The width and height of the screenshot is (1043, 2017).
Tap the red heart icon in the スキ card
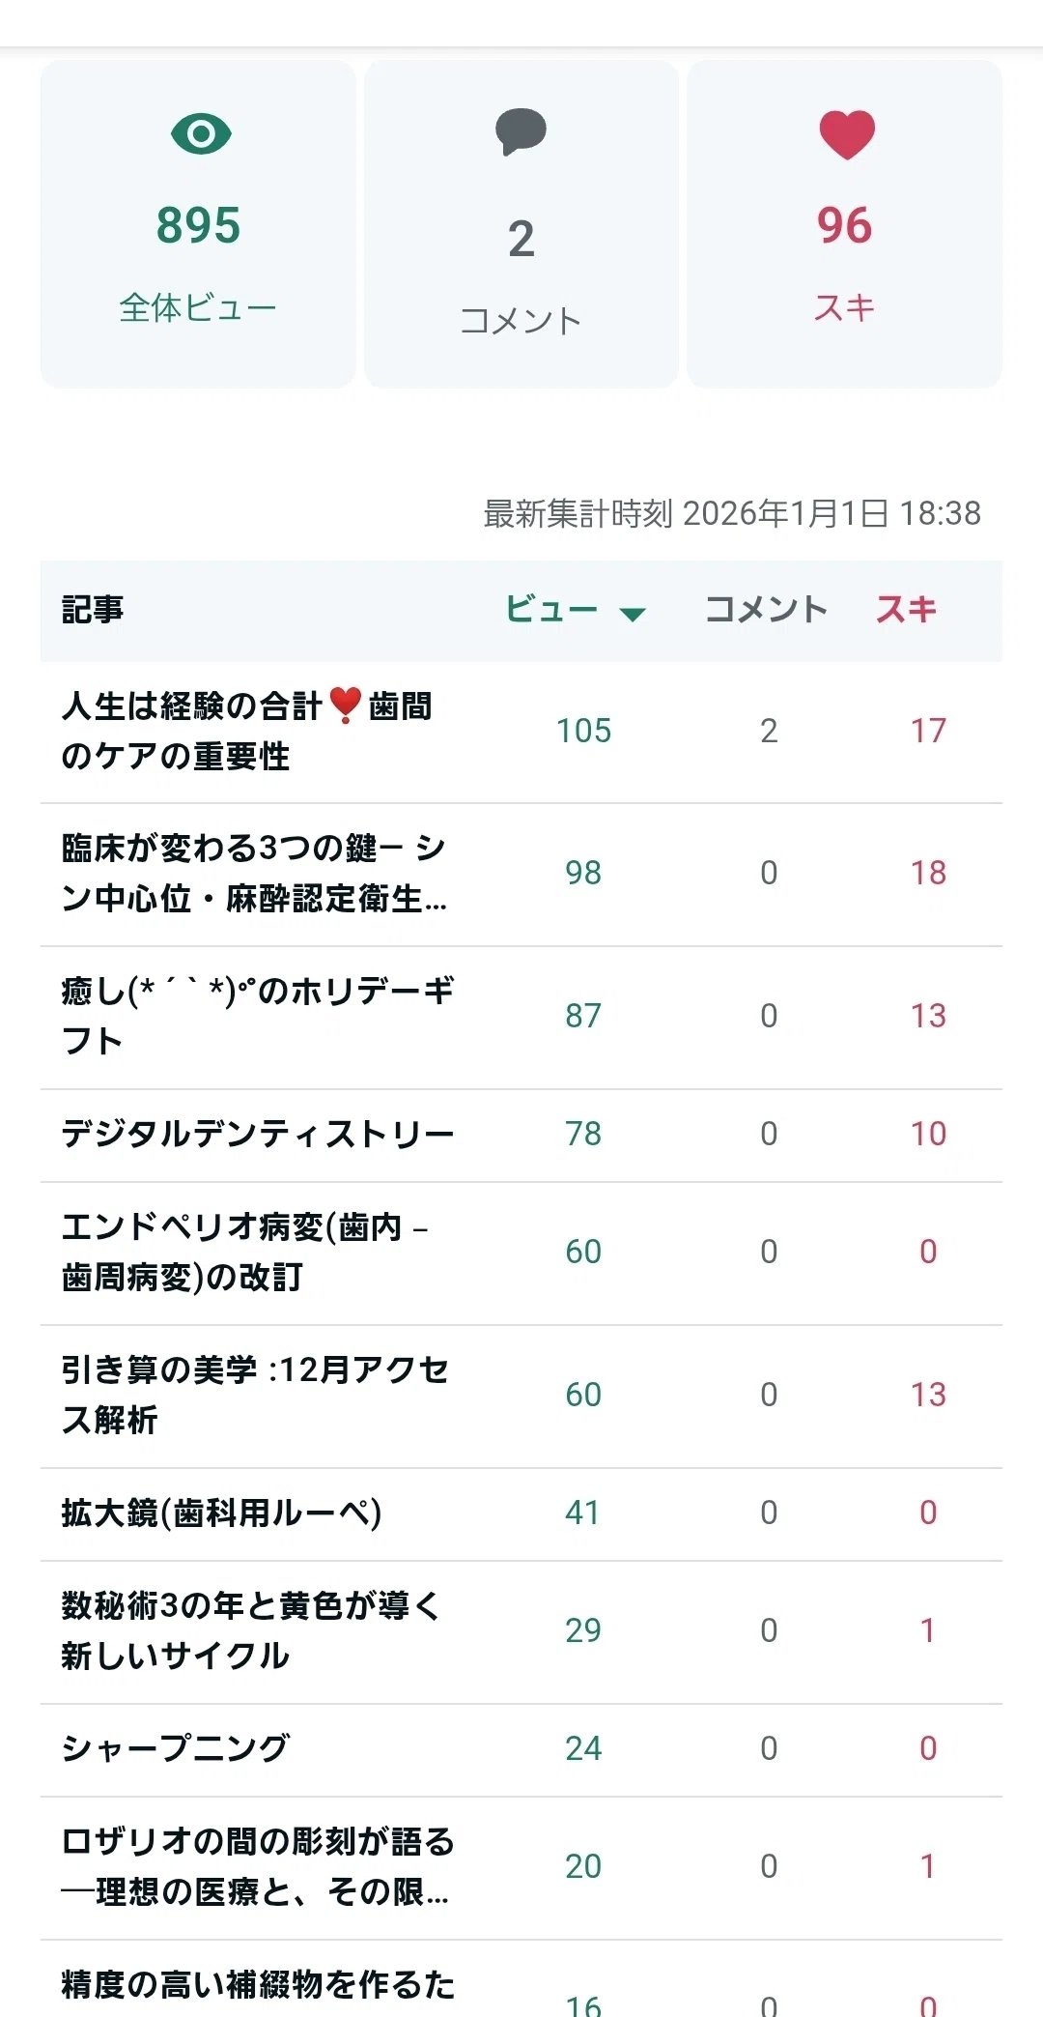tap(847, 134)
